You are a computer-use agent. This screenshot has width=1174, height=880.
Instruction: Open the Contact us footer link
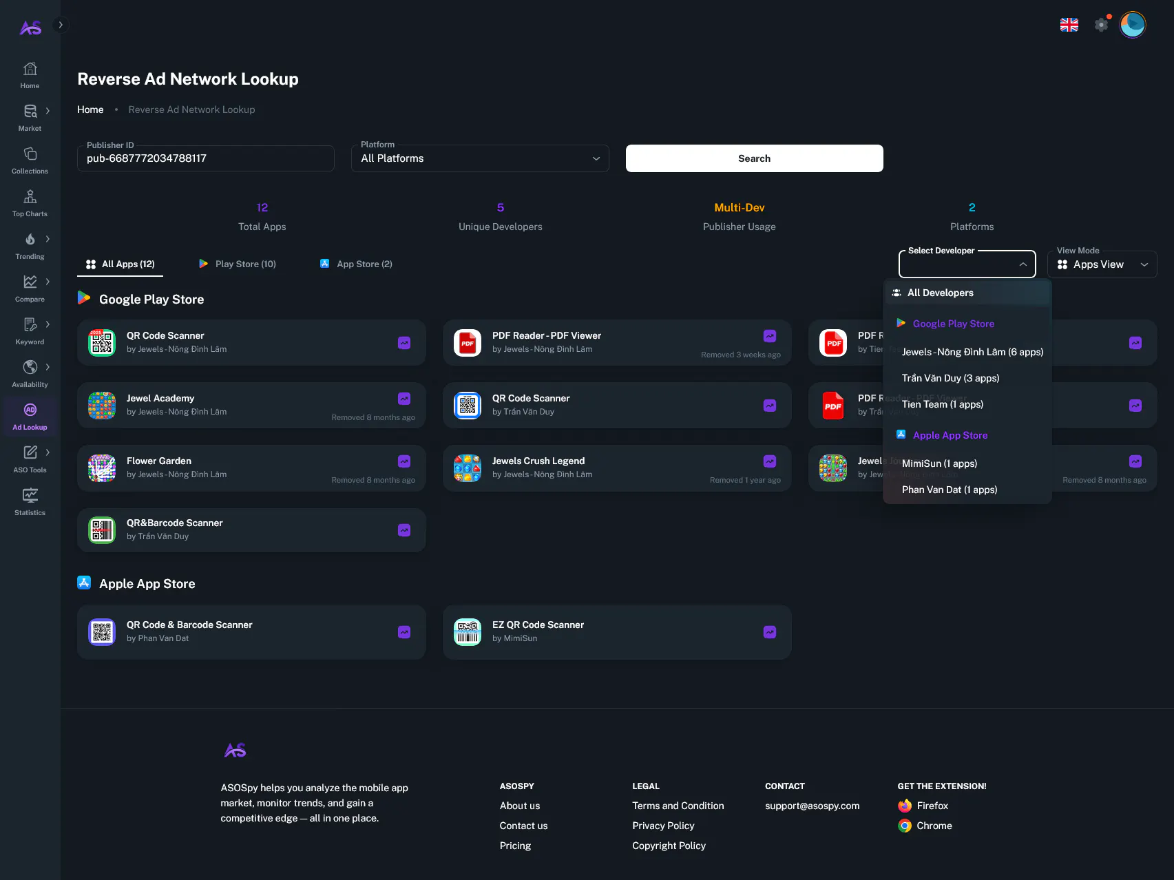pyautogui.click(x=524, y=826)
